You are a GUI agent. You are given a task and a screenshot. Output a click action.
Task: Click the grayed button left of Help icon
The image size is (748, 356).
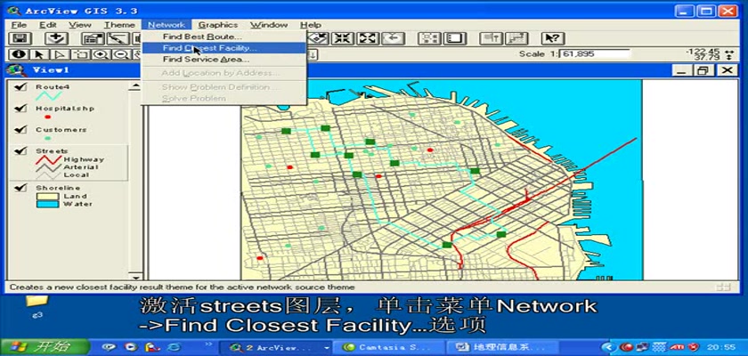click(516, 39)
